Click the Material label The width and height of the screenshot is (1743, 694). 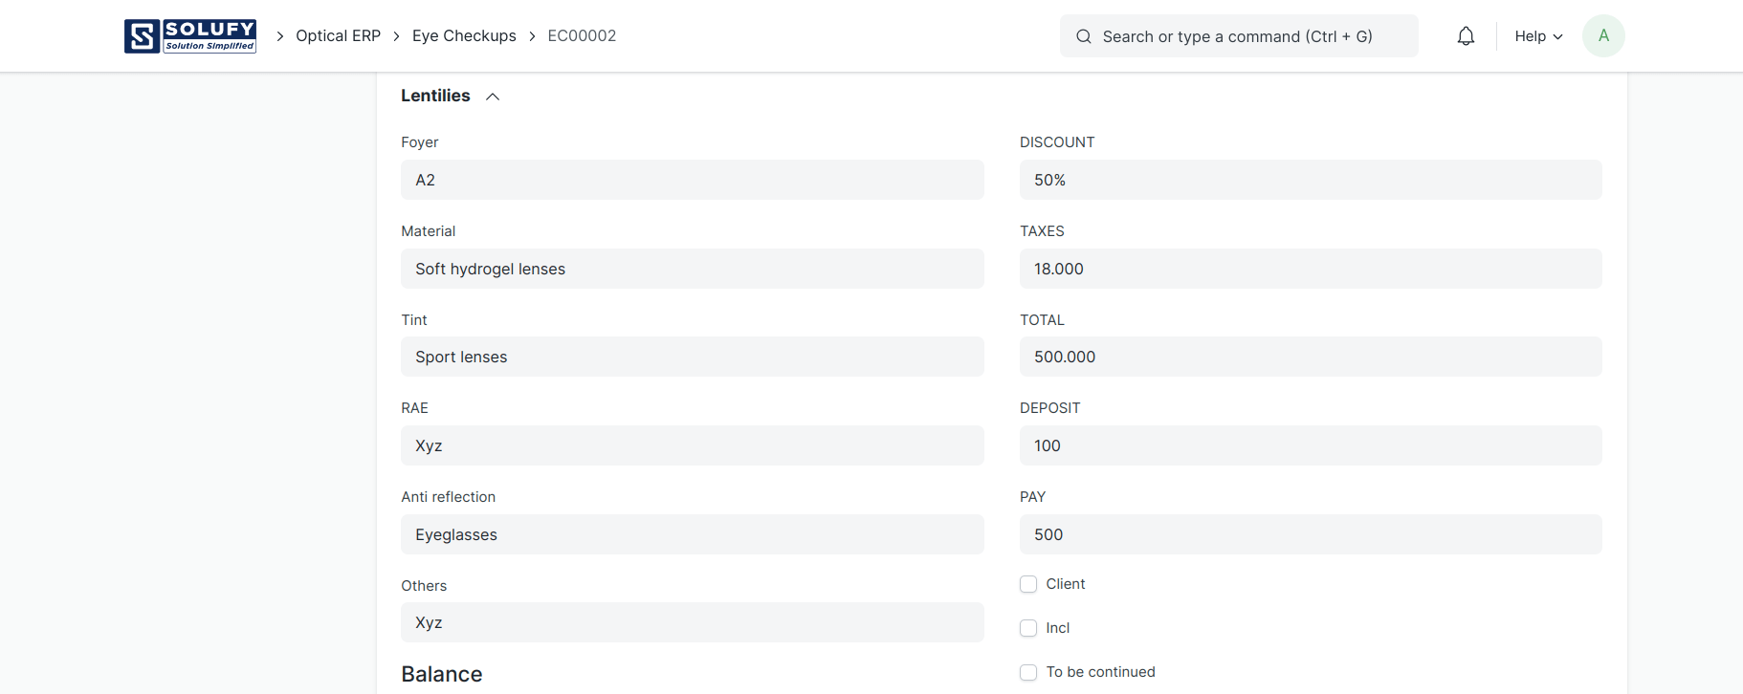428,231
